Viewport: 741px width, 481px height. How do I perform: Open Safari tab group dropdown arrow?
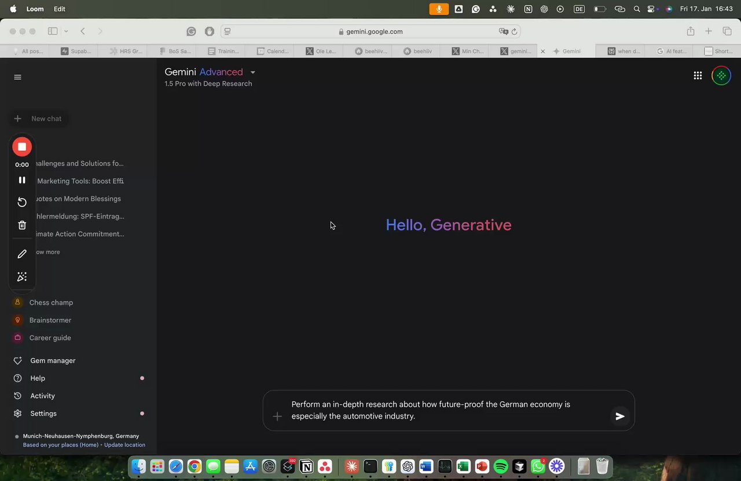(66, 31)
